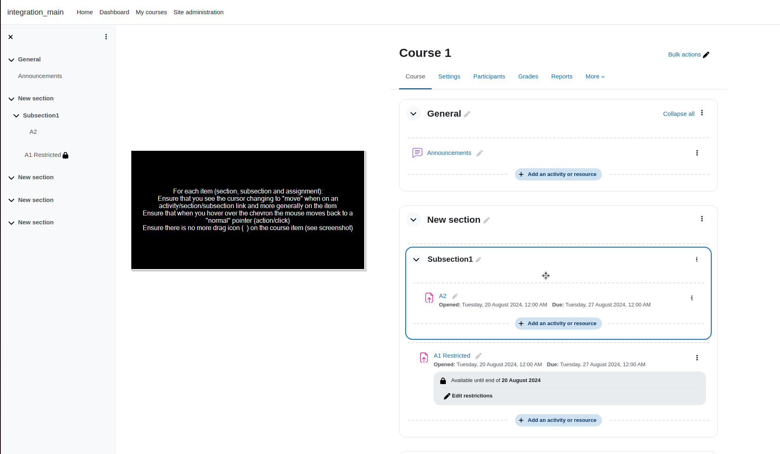The height and width of the screenshot is (454, 780).
Task: Select A1 Restricted in course index
Action: click(43, 155)
